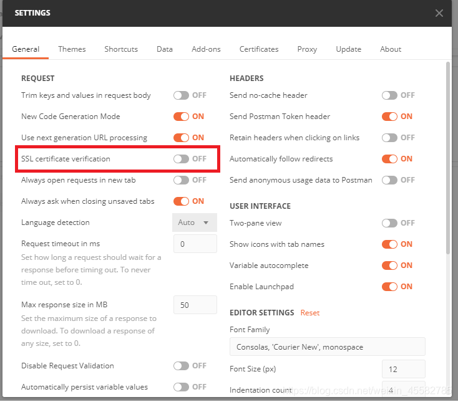Open the Shortcuts tab
The width and height of the screenshot is (458, 402).
tap(121, 49)
